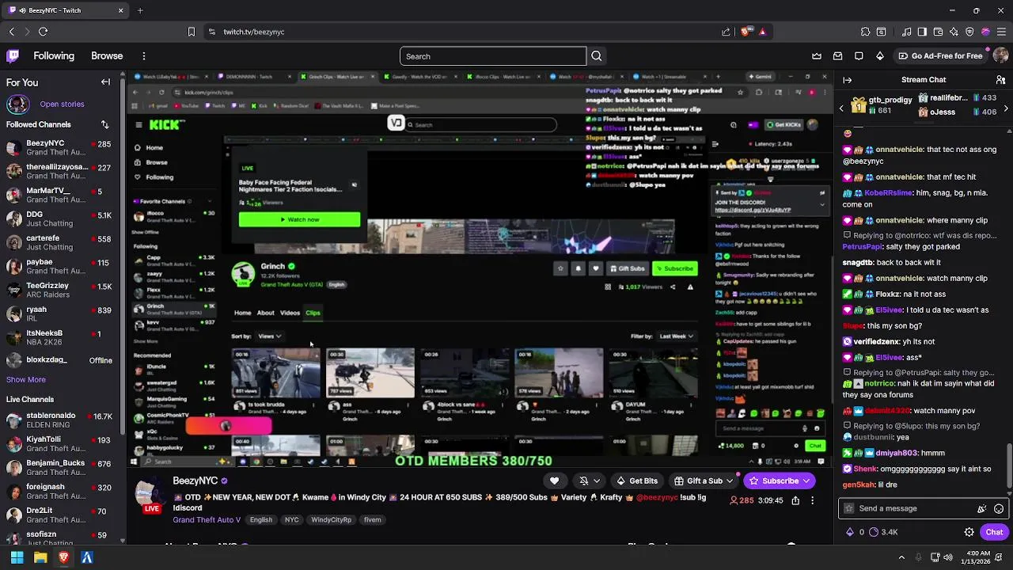Collapse the For You sidebar
The height and width of the screenshot is (570, 1013).
tap(105, 82)
